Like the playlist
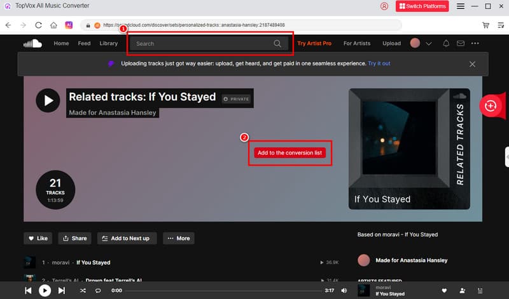The image size is (509, 299). coord(38,239)
